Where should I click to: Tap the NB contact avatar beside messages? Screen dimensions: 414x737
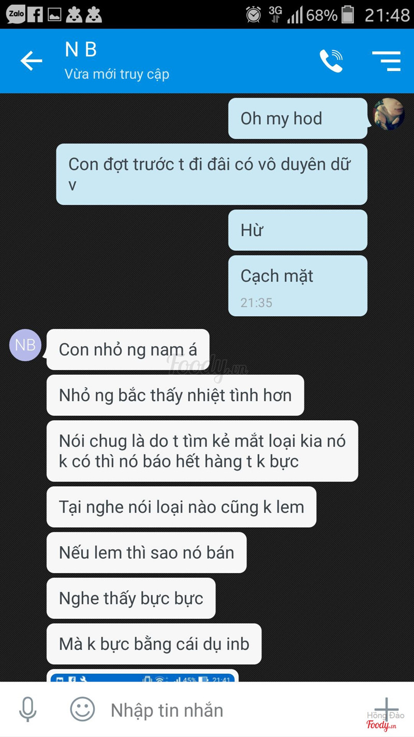pos(25,345)
